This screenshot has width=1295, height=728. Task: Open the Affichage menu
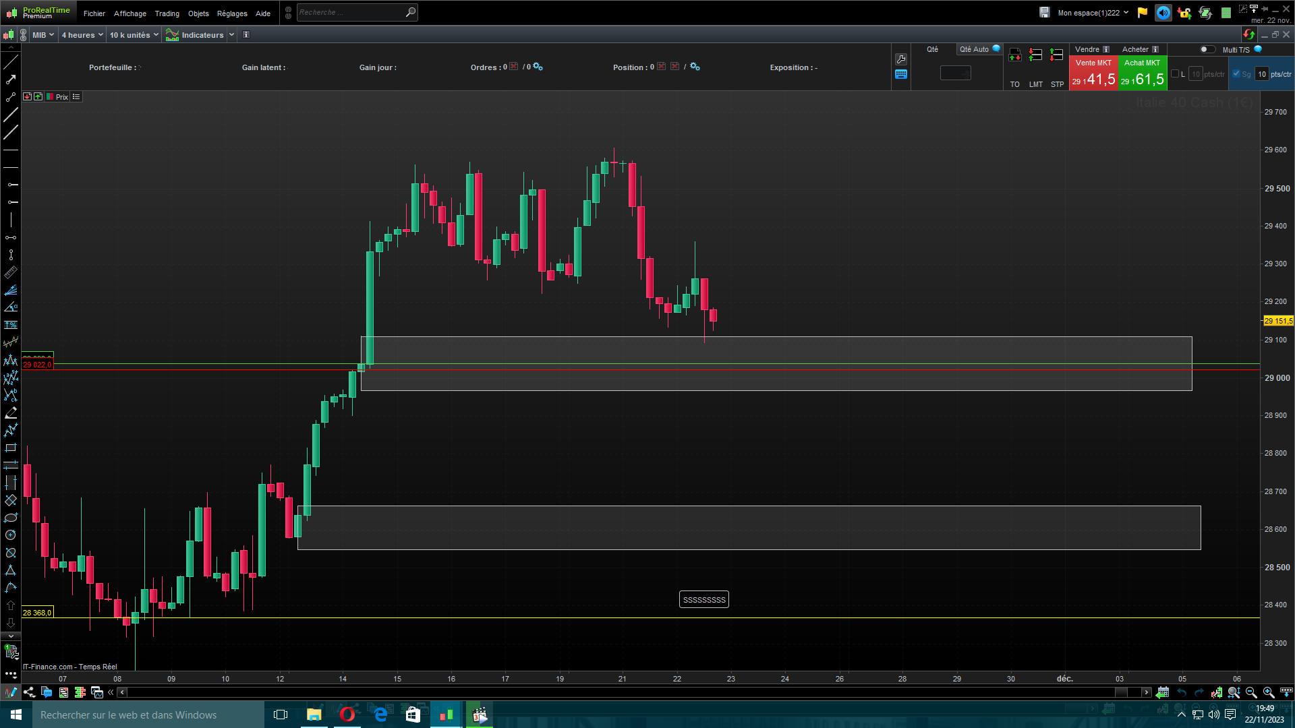click(x=129, y=13)
